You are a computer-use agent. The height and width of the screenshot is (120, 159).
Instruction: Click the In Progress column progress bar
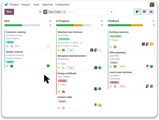click(73, 25)
